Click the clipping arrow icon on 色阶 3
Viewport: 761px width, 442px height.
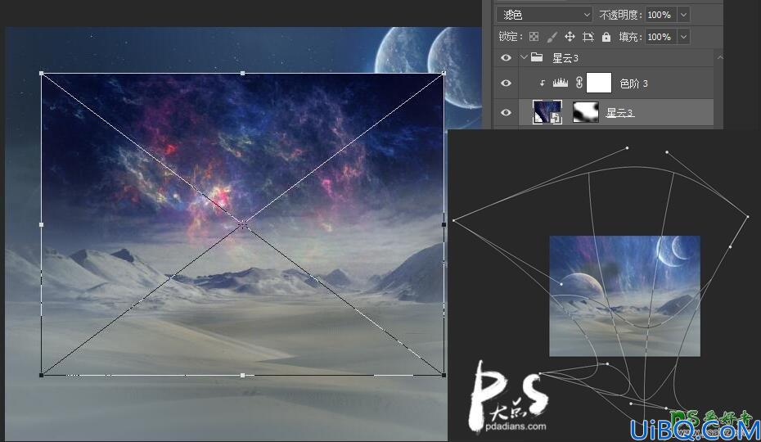click(543, 83)
